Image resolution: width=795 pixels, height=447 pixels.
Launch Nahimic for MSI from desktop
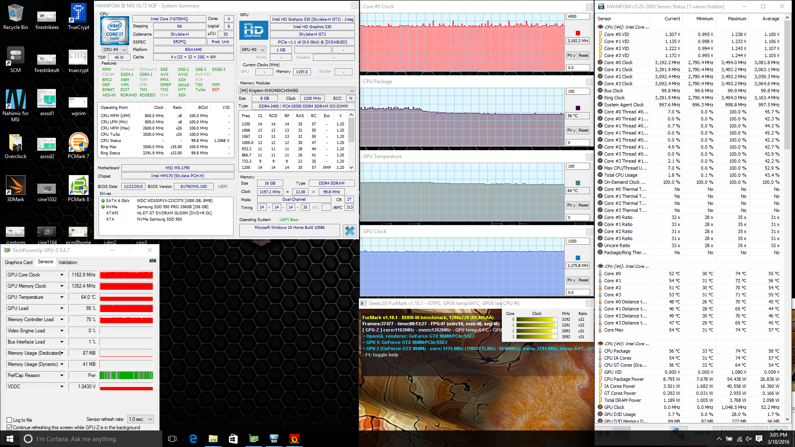click(x=15, y=106)
